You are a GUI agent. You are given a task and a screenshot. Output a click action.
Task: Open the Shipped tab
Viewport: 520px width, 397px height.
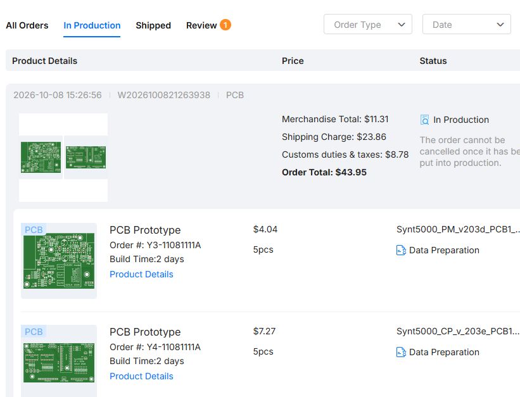(x=153, y=25)
